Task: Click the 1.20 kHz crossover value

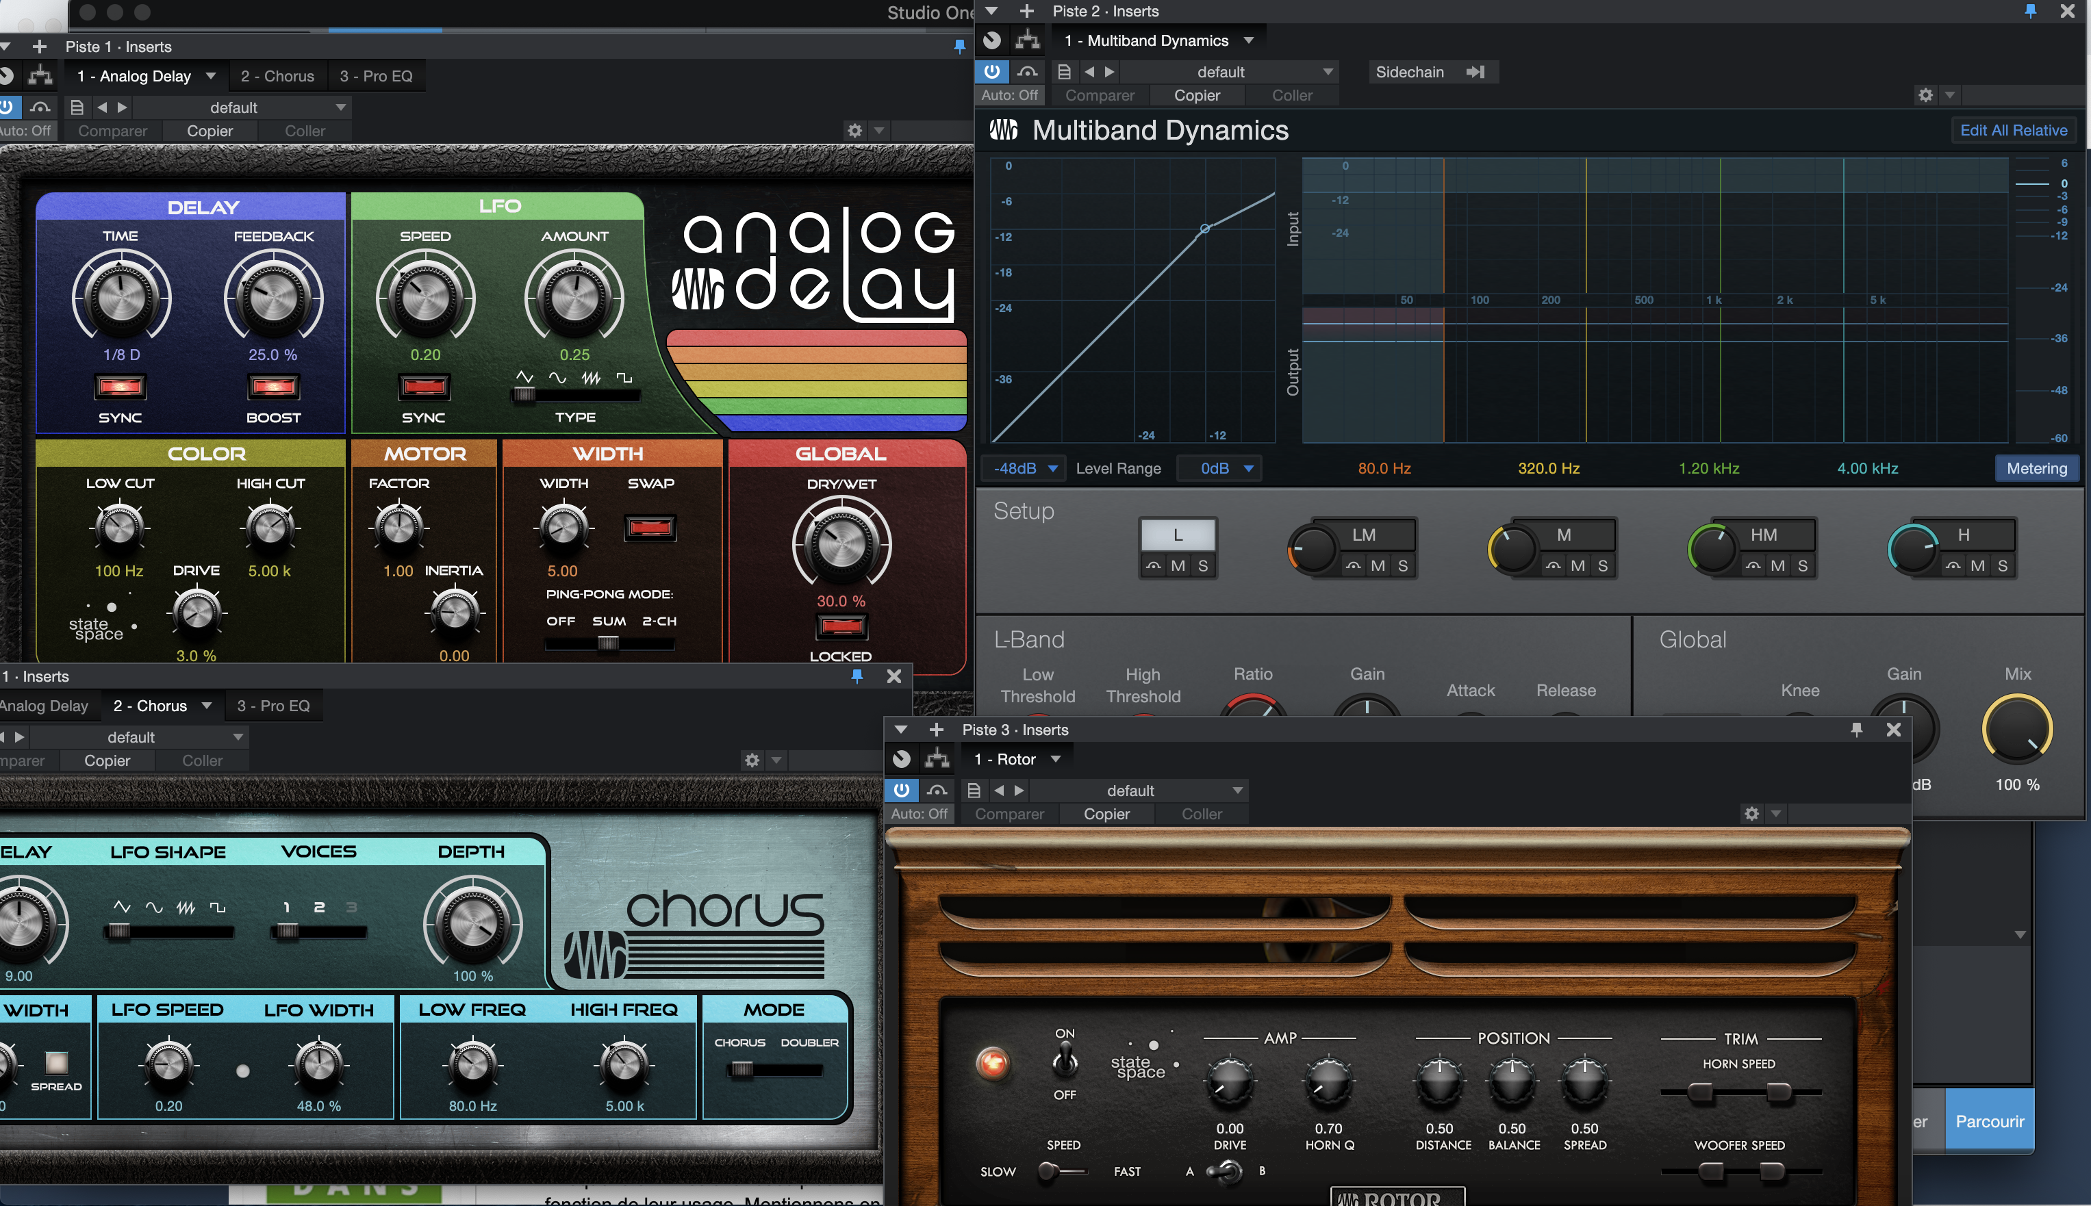Action: click(x=1708, y=468)
